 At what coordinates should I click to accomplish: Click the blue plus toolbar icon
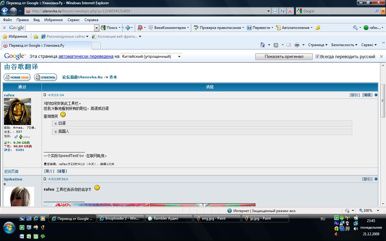click(x=128, y=28)
